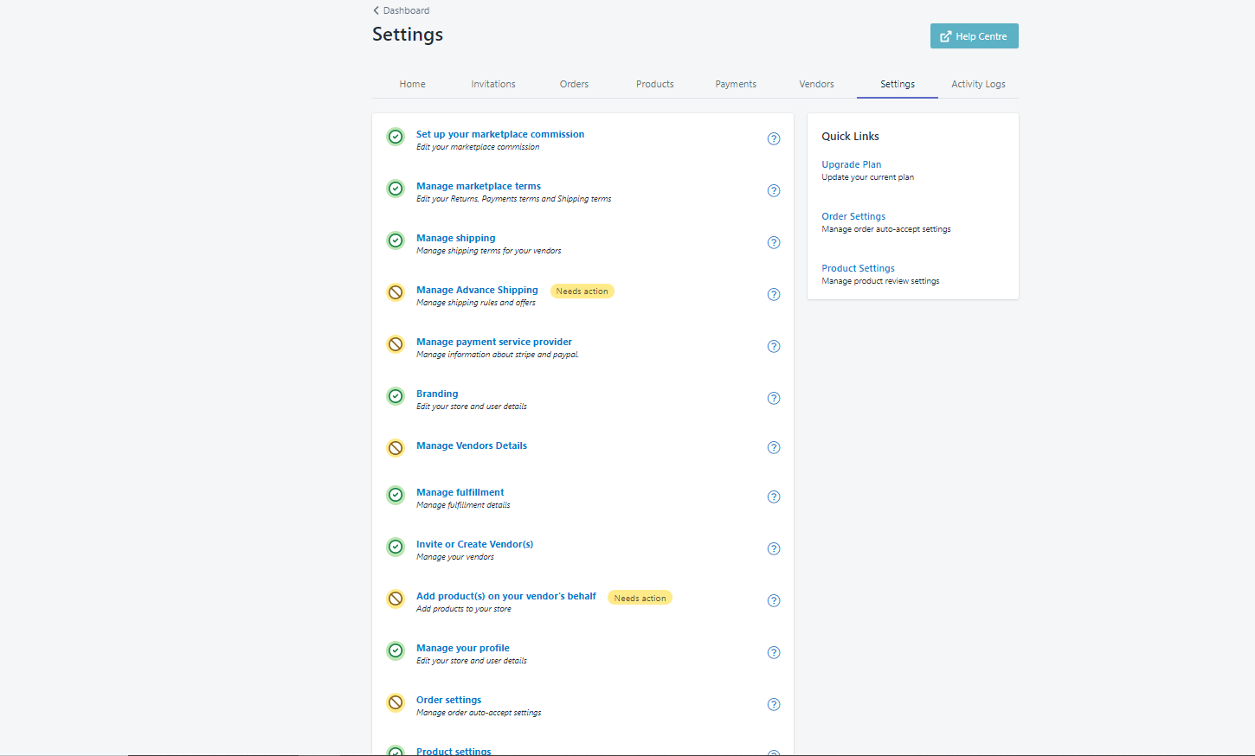Click green check status icon beside Manage shipping
Screen dimensions: 1255x756
(396, 240)
